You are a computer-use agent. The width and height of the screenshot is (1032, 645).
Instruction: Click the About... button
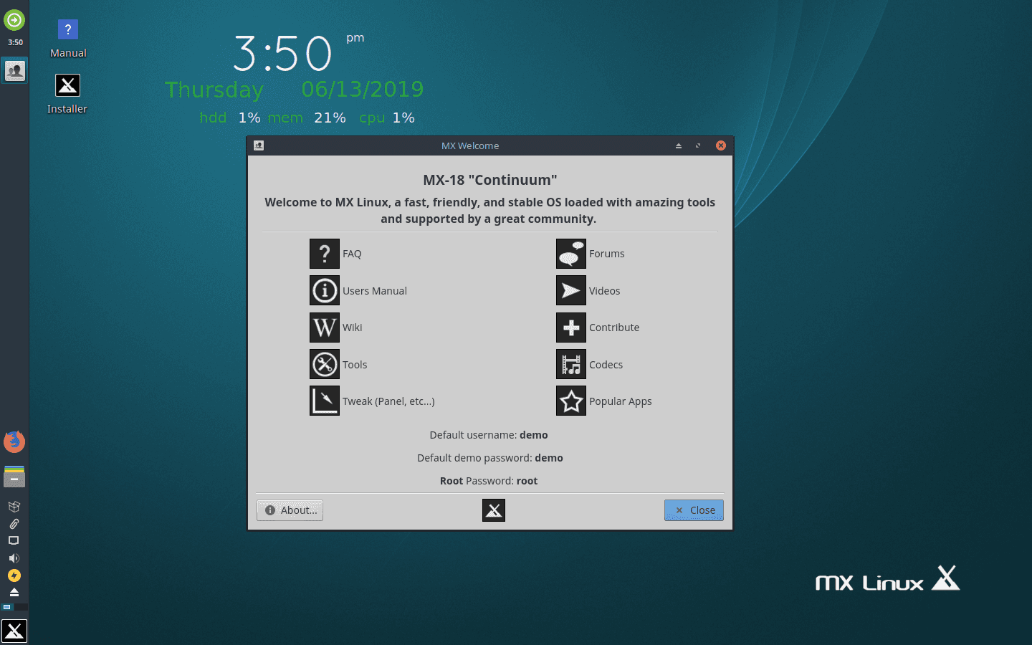(x=290, y=510)
